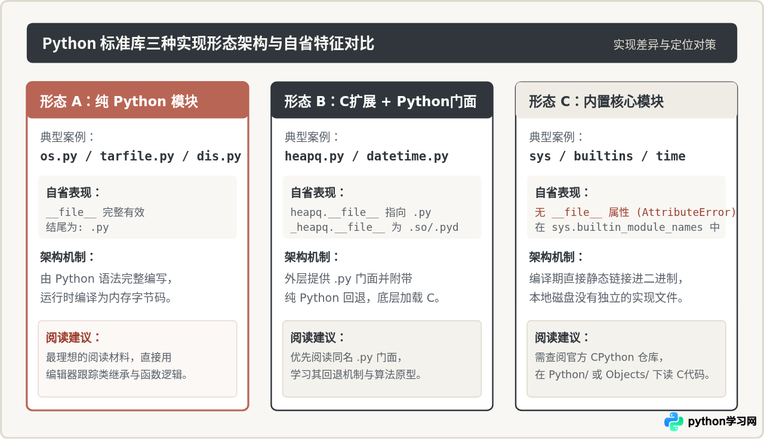Viewport: 764px width, 439px height.
Task: Select the header "形态 C：内置核心模块"
Action: pos(596,101)
